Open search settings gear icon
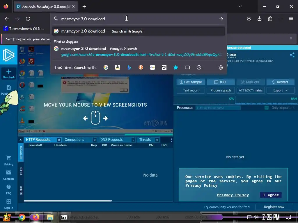Image resolution: width=298 pixels, height=223 pixels. pyautogui.click(x=221, y=67)
